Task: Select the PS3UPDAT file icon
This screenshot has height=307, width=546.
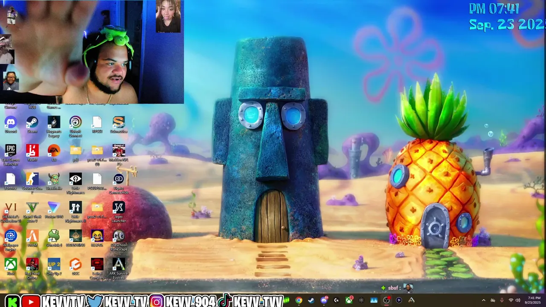Action: tap(97, 182)
